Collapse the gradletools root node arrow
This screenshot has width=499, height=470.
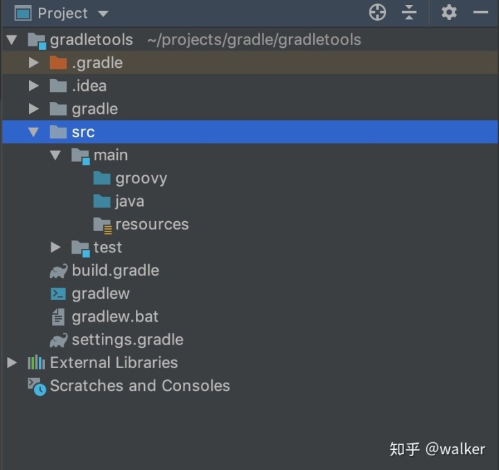click(x=12, y=40)
